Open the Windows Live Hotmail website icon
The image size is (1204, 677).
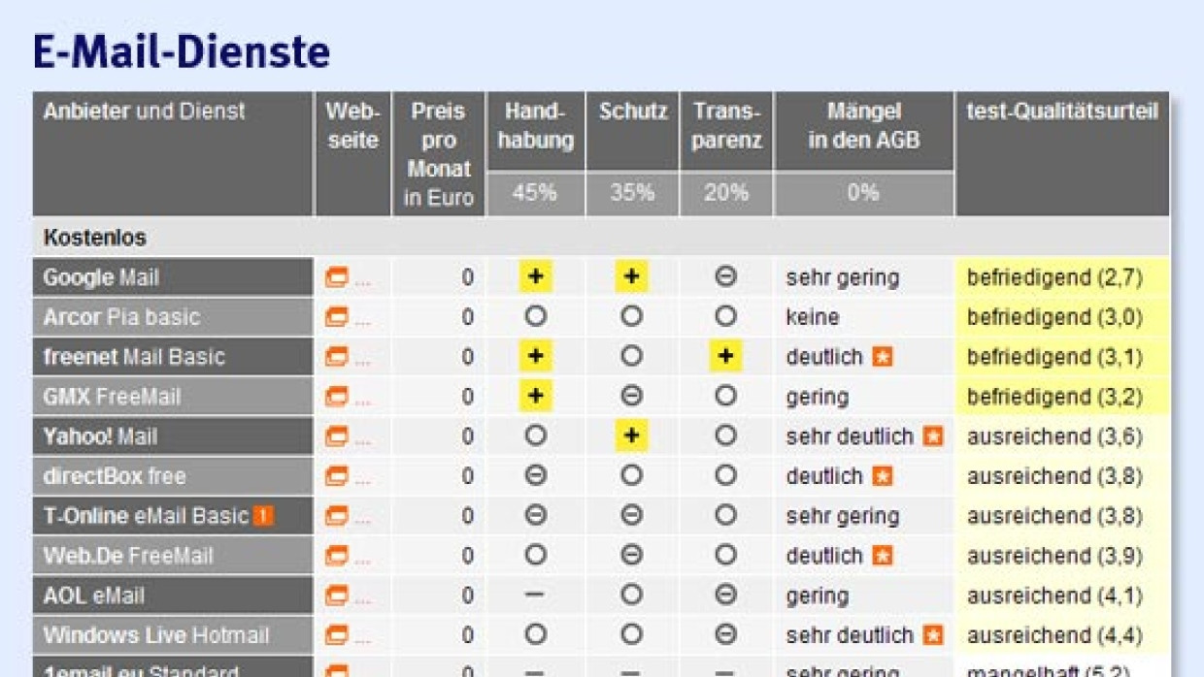point(336,635)
